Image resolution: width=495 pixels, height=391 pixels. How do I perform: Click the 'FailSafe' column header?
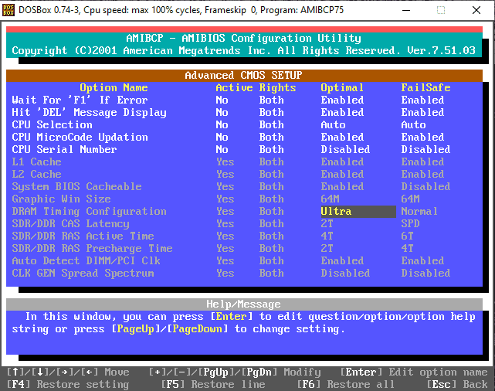[425, 88]
